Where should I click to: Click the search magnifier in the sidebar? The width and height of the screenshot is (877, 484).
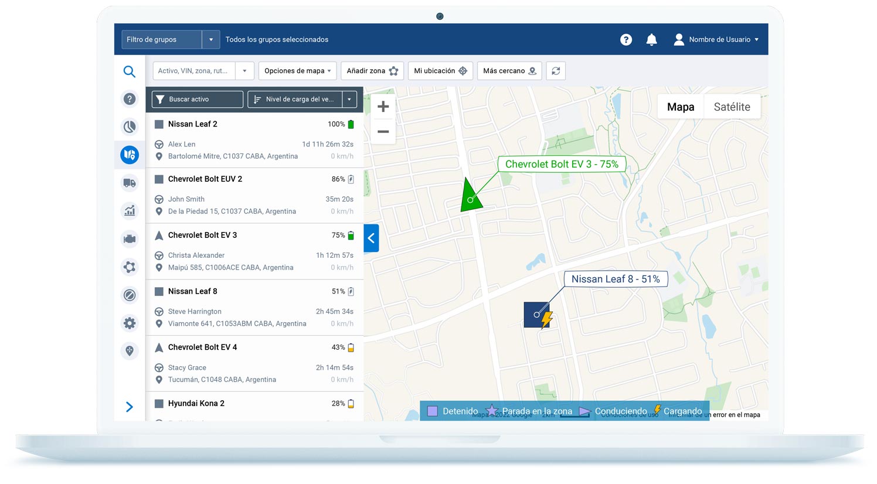[x=130, y=71]
